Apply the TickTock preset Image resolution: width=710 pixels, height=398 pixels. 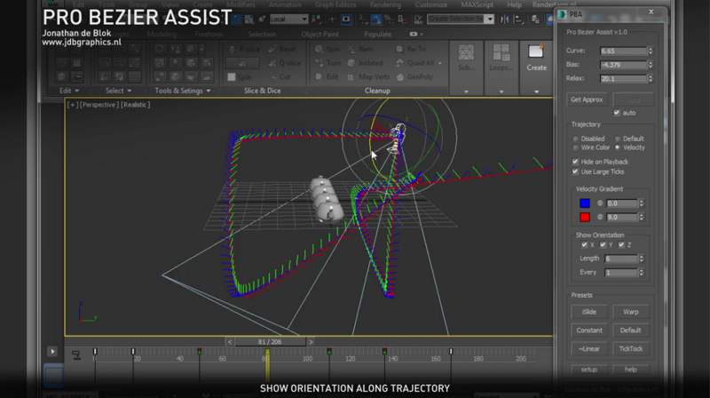(x=631, y=349)
